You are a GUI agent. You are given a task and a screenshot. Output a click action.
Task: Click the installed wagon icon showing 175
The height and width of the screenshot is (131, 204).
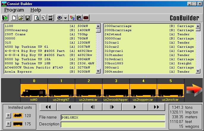coord(18,124)
